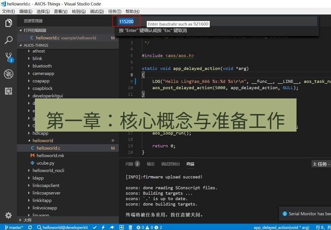Expand the linkcoapclient folder

[46, 185]
